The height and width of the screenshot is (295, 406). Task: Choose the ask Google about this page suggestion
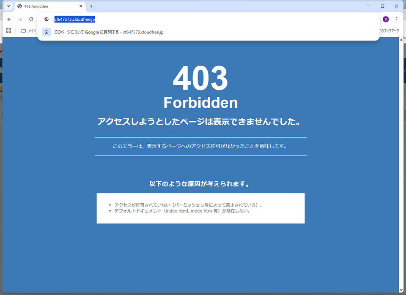point(109,33)
